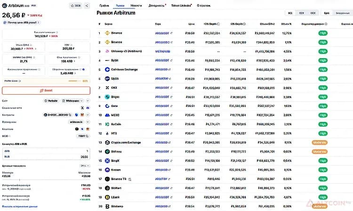Open the WETH/ARB pair link for Uniswap
353x211 pixels.
(162, 52)
